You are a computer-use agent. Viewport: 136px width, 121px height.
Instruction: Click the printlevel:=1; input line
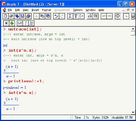[x=26, y=81]
